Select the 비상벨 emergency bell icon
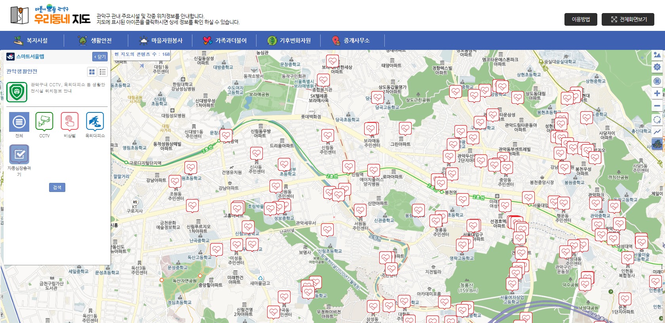 coord(70,122)
